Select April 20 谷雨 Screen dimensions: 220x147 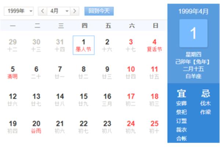(x=36, y=127)
